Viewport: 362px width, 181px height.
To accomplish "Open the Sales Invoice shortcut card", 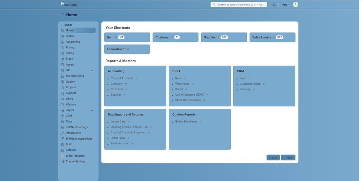I will point(273,37).
